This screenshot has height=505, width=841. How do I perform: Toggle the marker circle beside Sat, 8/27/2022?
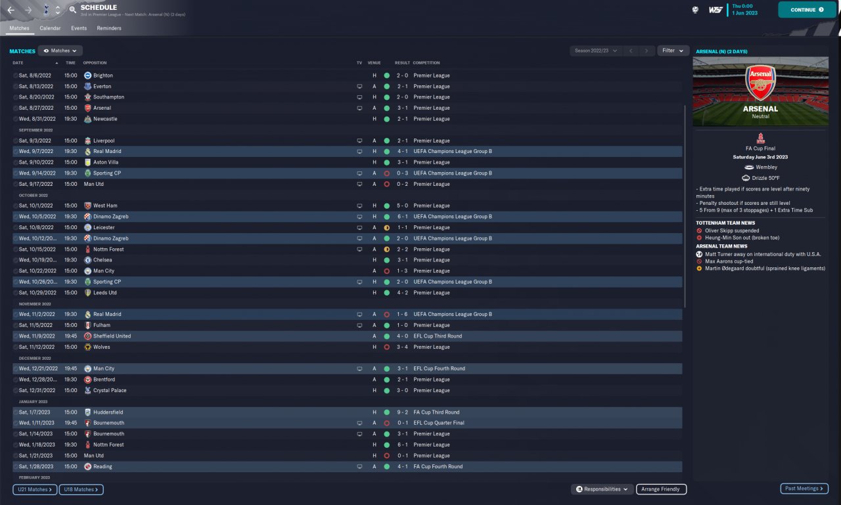(16, 108)
